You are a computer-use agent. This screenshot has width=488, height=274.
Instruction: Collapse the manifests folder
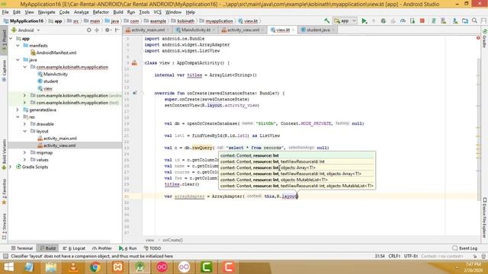[18, 46]
